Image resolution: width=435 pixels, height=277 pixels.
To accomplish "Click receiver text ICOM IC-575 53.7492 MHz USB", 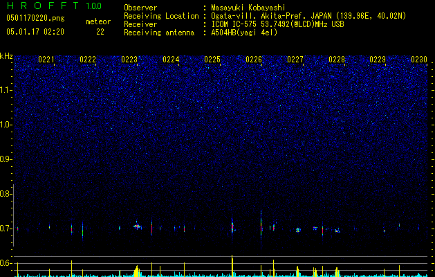I will [277, 24].
